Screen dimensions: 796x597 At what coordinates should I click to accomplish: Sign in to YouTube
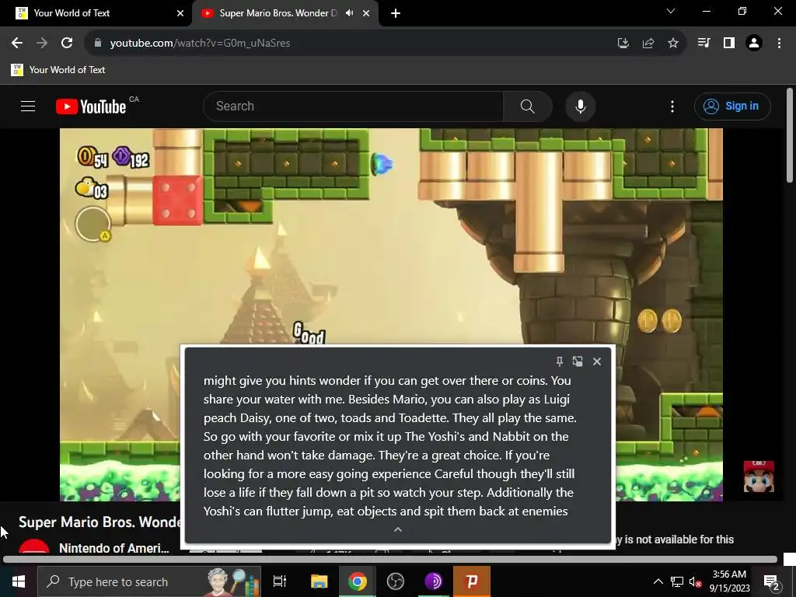(x=732, y=106)
